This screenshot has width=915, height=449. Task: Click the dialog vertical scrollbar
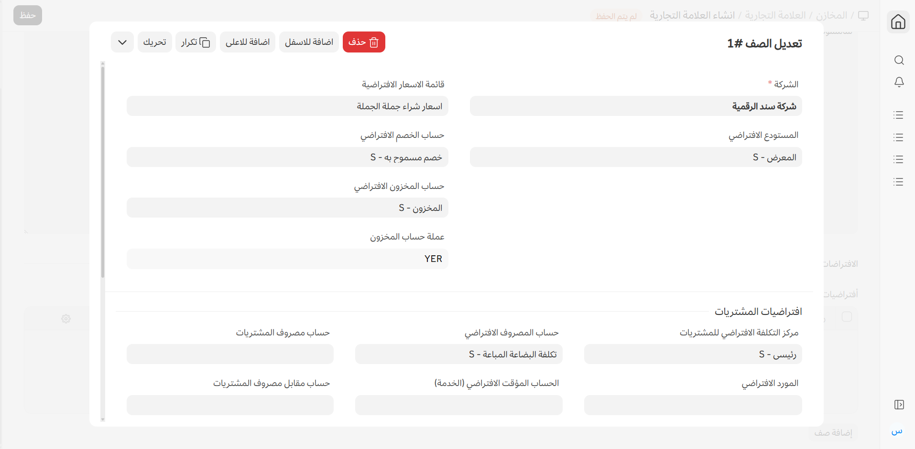[103, 172]
